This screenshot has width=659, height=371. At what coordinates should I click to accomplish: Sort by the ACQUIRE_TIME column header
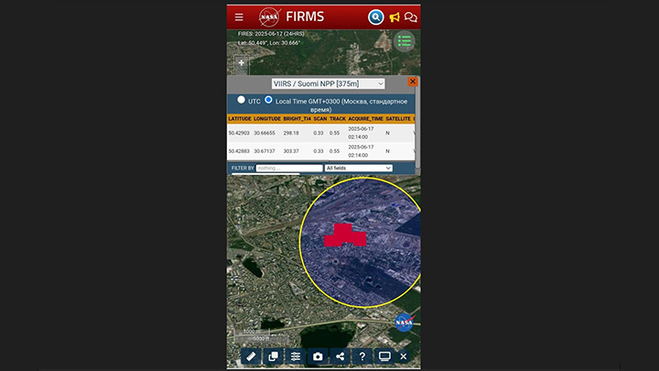(365, 118)
